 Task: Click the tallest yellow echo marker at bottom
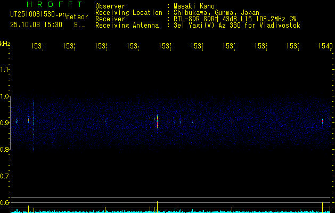(158, 207)
